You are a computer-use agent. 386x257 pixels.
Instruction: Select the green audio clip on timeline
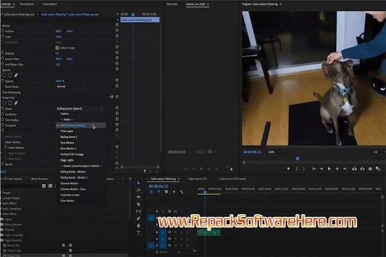(209, 232)
